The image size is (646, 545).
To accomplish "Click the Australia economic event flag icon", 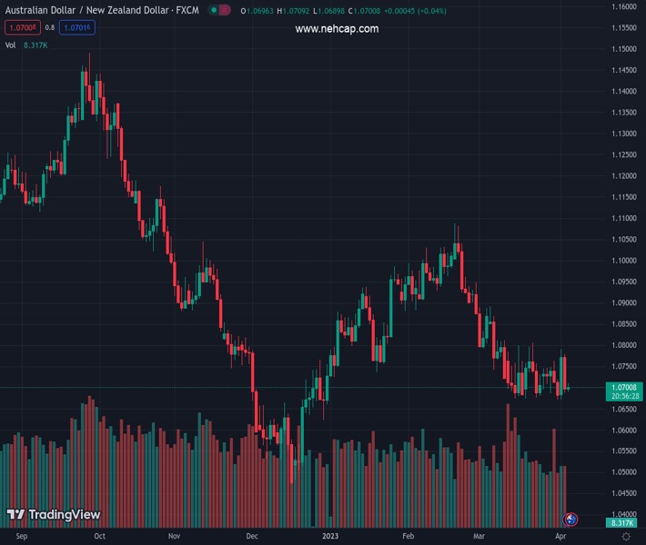I will [x=570, y=520].
